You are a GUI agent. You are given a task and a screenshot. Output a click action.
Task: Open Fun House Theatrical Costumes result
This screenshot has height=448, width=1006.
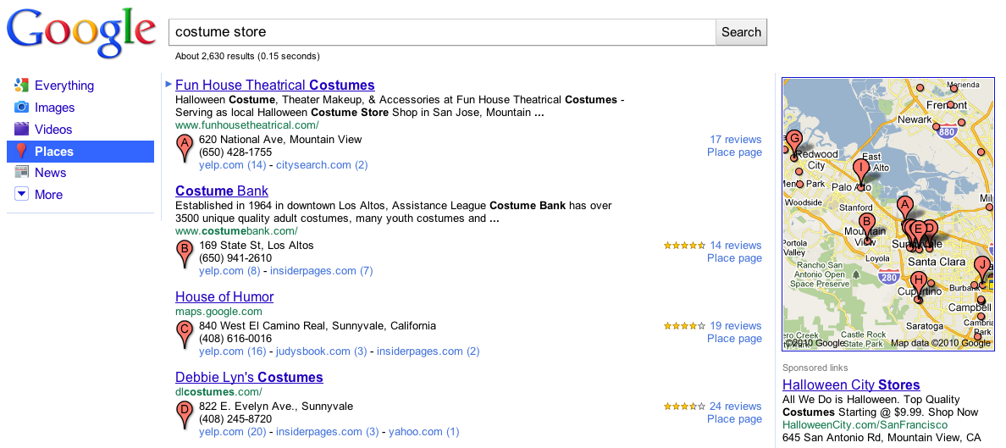(274, 85)
